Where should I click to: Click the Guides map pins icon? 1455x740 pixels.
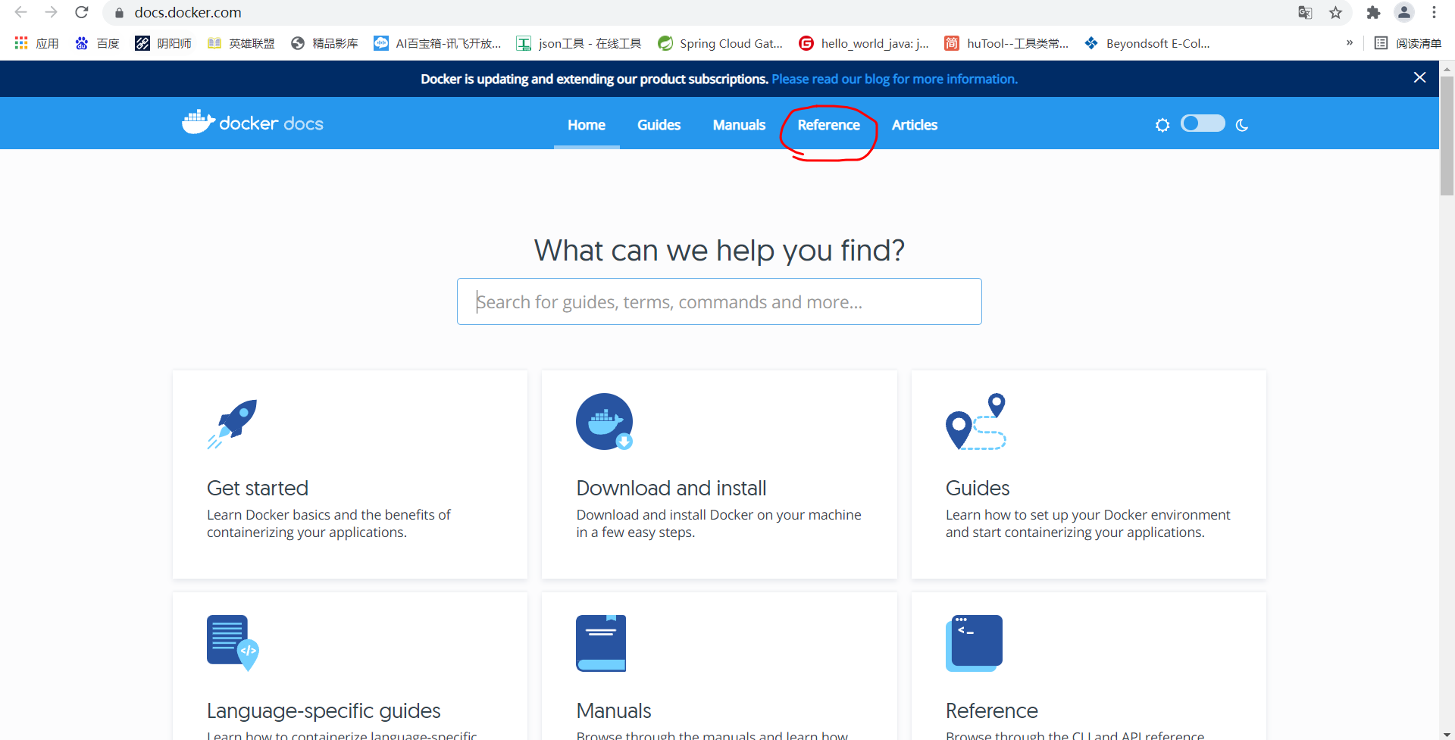[976, 422]
